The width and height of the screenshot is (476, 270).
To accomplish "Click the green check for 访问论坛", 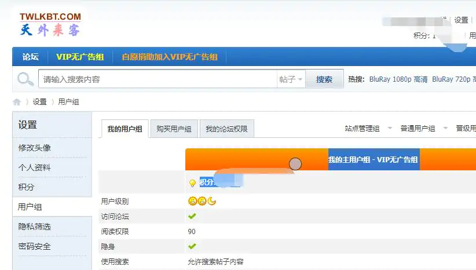I will point(192,216).
